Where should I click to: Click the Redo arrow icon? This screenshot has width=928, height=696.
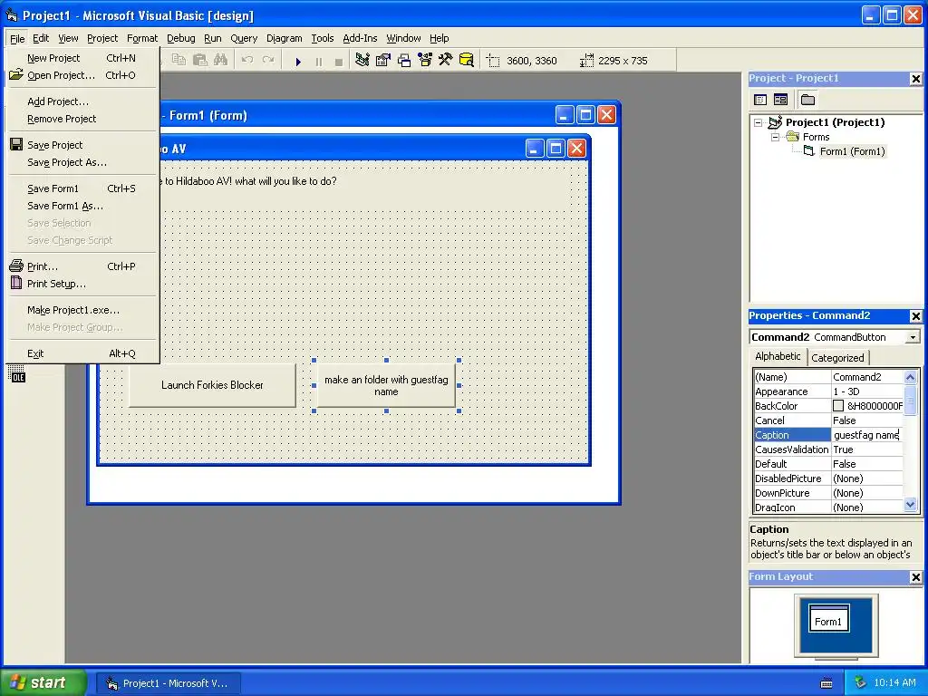tap(268, 60)
